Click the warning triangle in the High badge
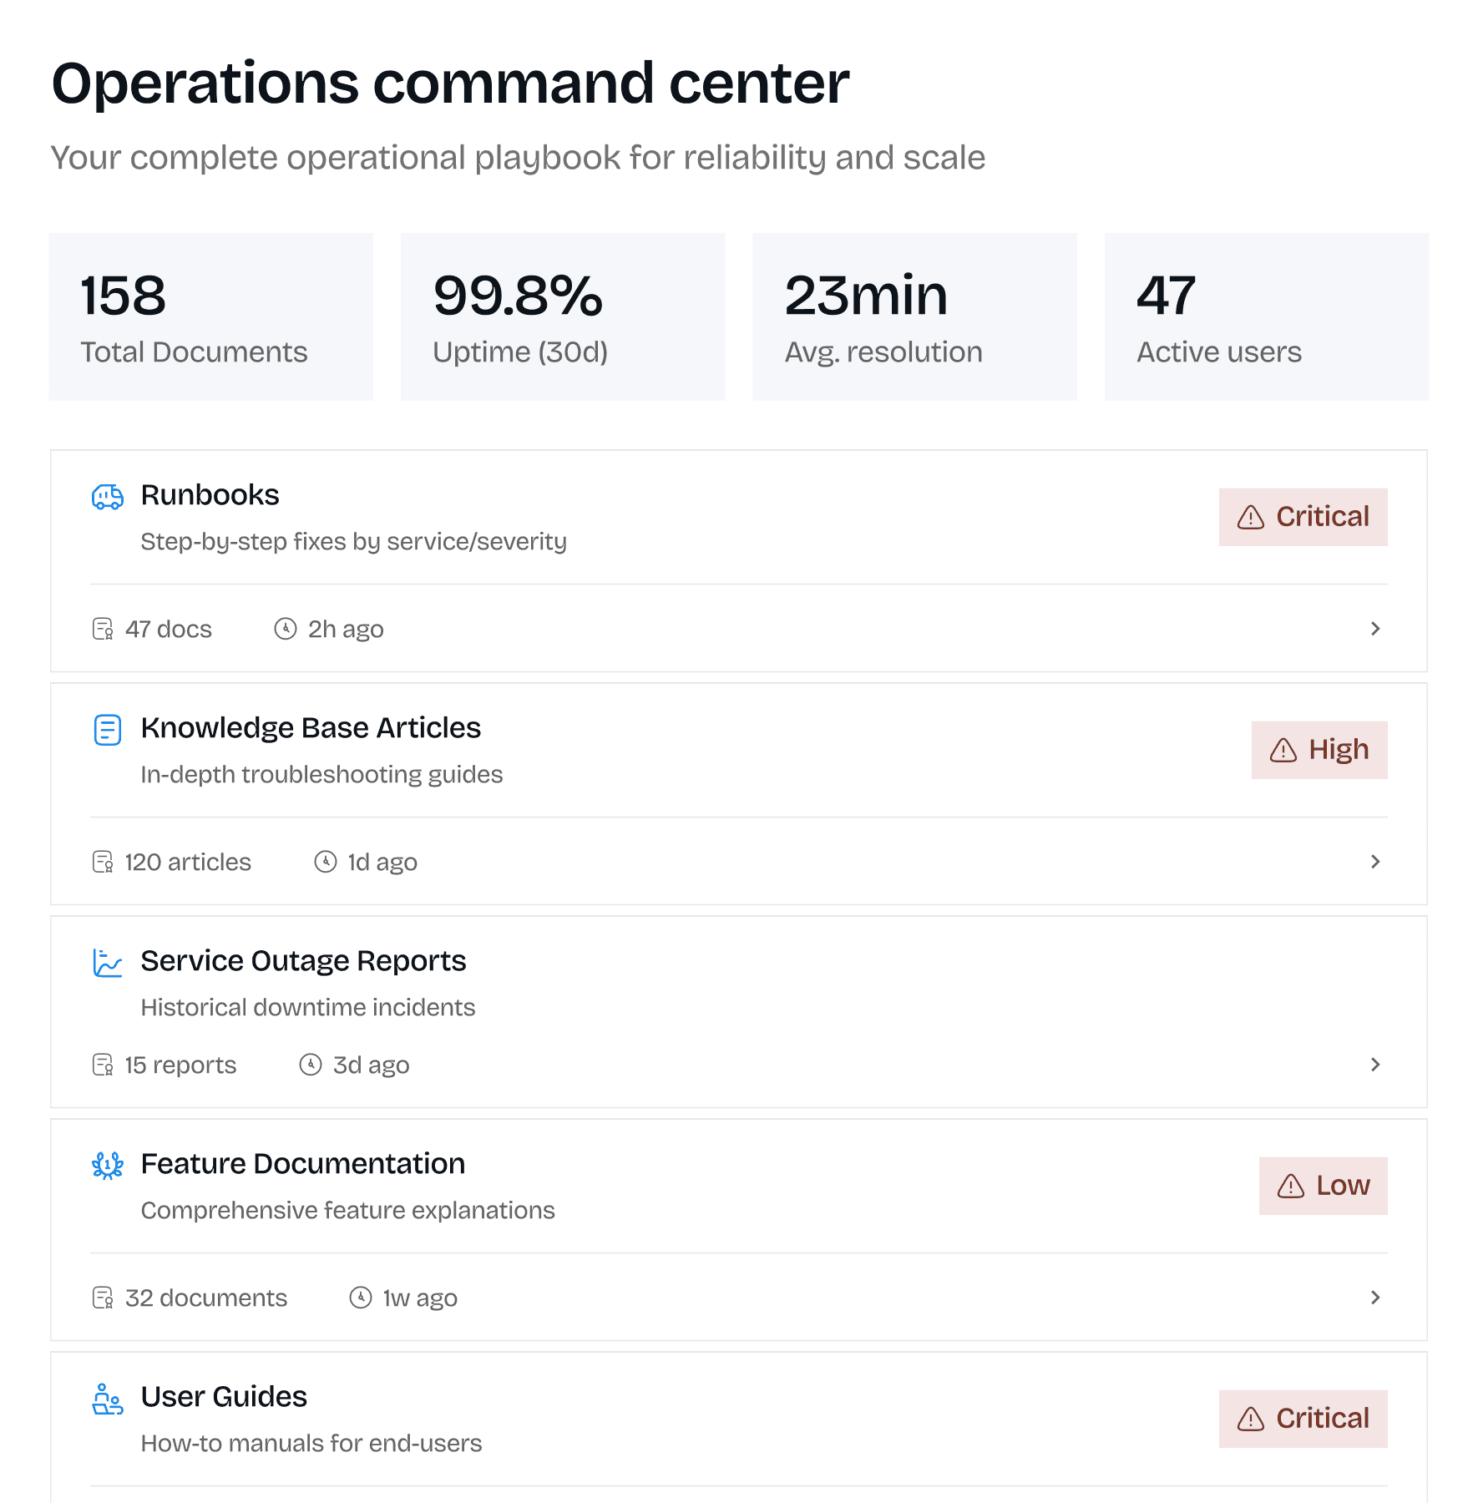The image size is (1478, 1503). (x=1283, y=750)
